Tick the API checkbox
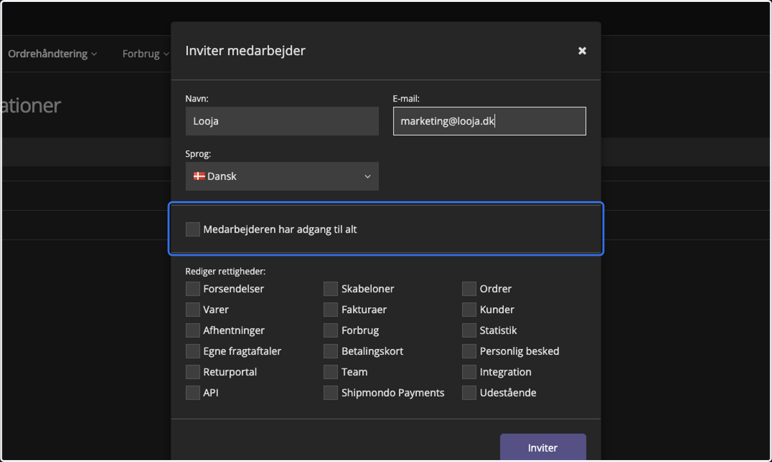 pyautogui.click(x=192, y=392)
